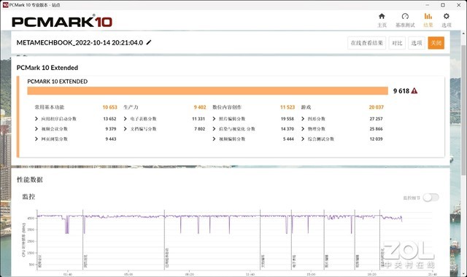This screenshot has height=277, width=467.
Task: Click the vertical scrollbar on the right
Action: pos(464,110)
